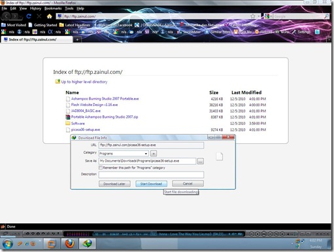Click the Software folder icon in the listing
The height and width of the screenshot is (252, 334).
68,123
